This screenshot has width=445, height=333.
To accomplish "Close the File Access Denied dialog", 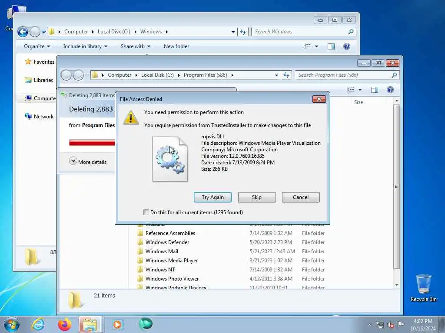I will [x=319, y=99].
